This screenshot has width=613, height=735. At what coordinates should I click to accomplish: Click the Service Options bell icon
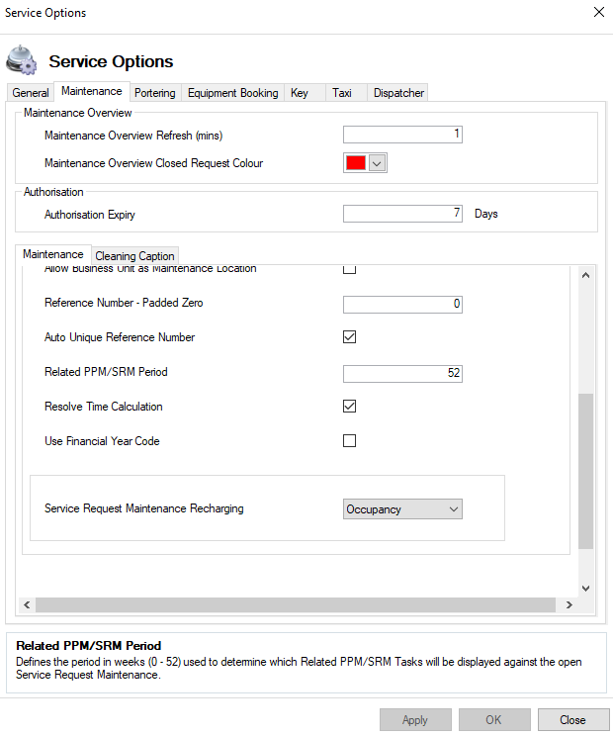[24, 60]
